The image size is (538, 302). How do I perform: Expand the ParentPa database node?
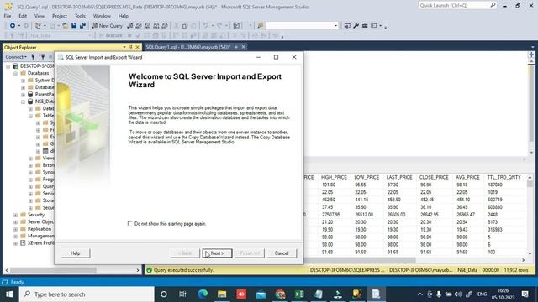pos(24,95)
